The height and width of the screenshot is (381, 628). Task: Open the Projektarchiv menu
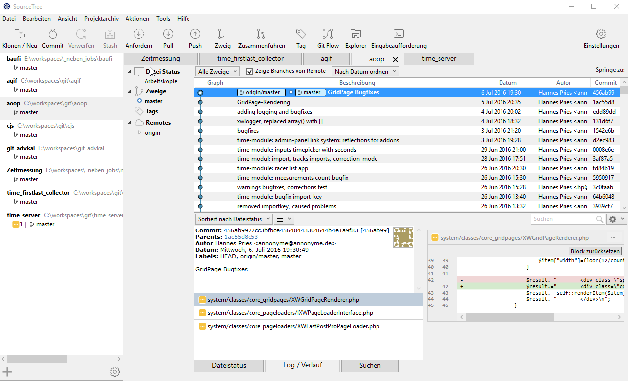pos(101,19)
